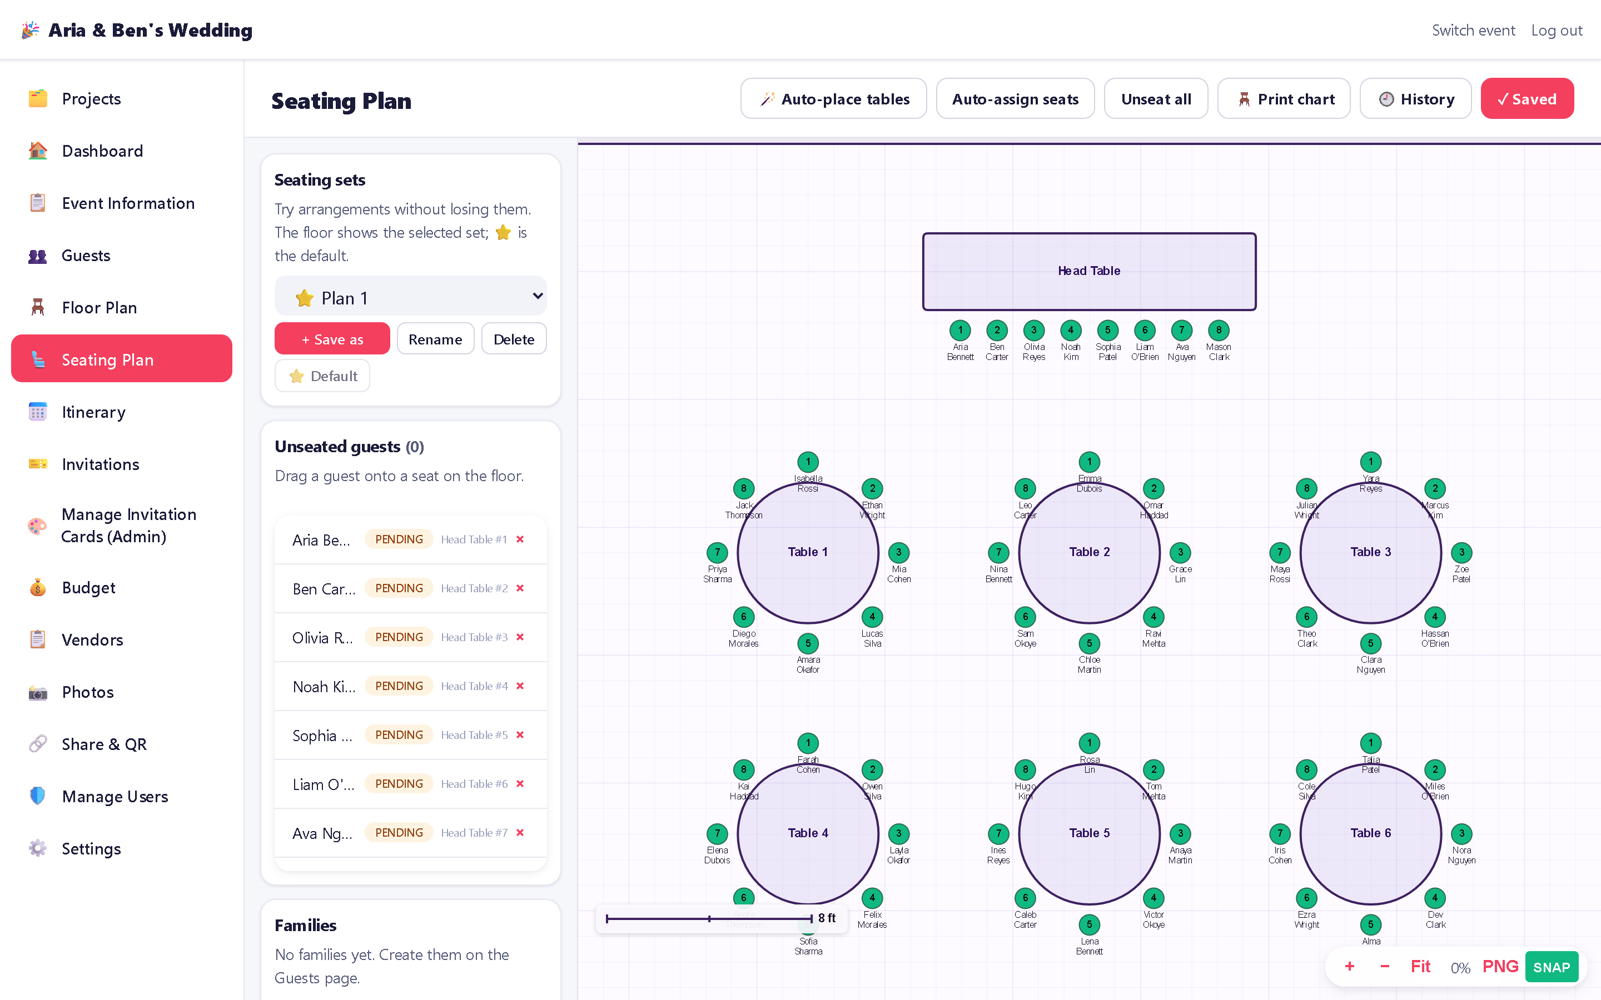Click the Event Information clipboard icon
Screen dimensions: 1601x1000
click(x=38, y=203)
